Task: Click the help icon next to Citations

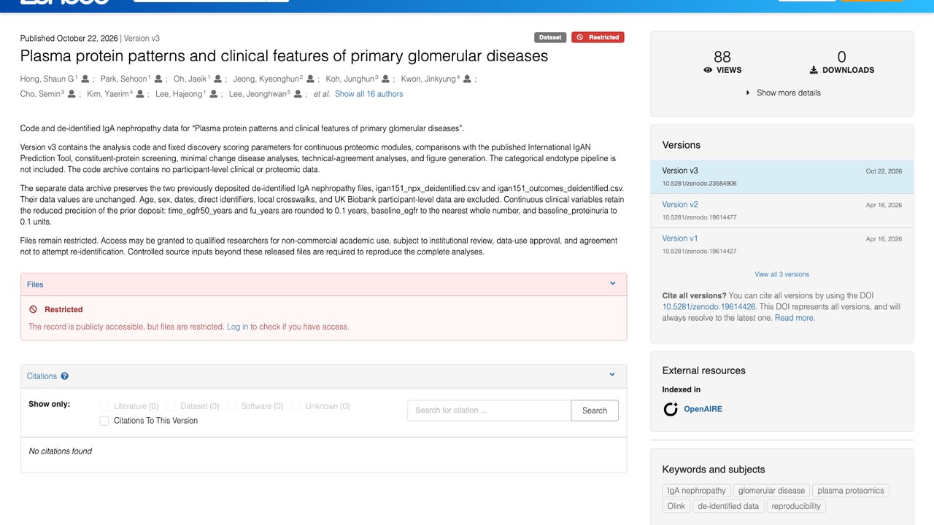Action: click(64, 376)
